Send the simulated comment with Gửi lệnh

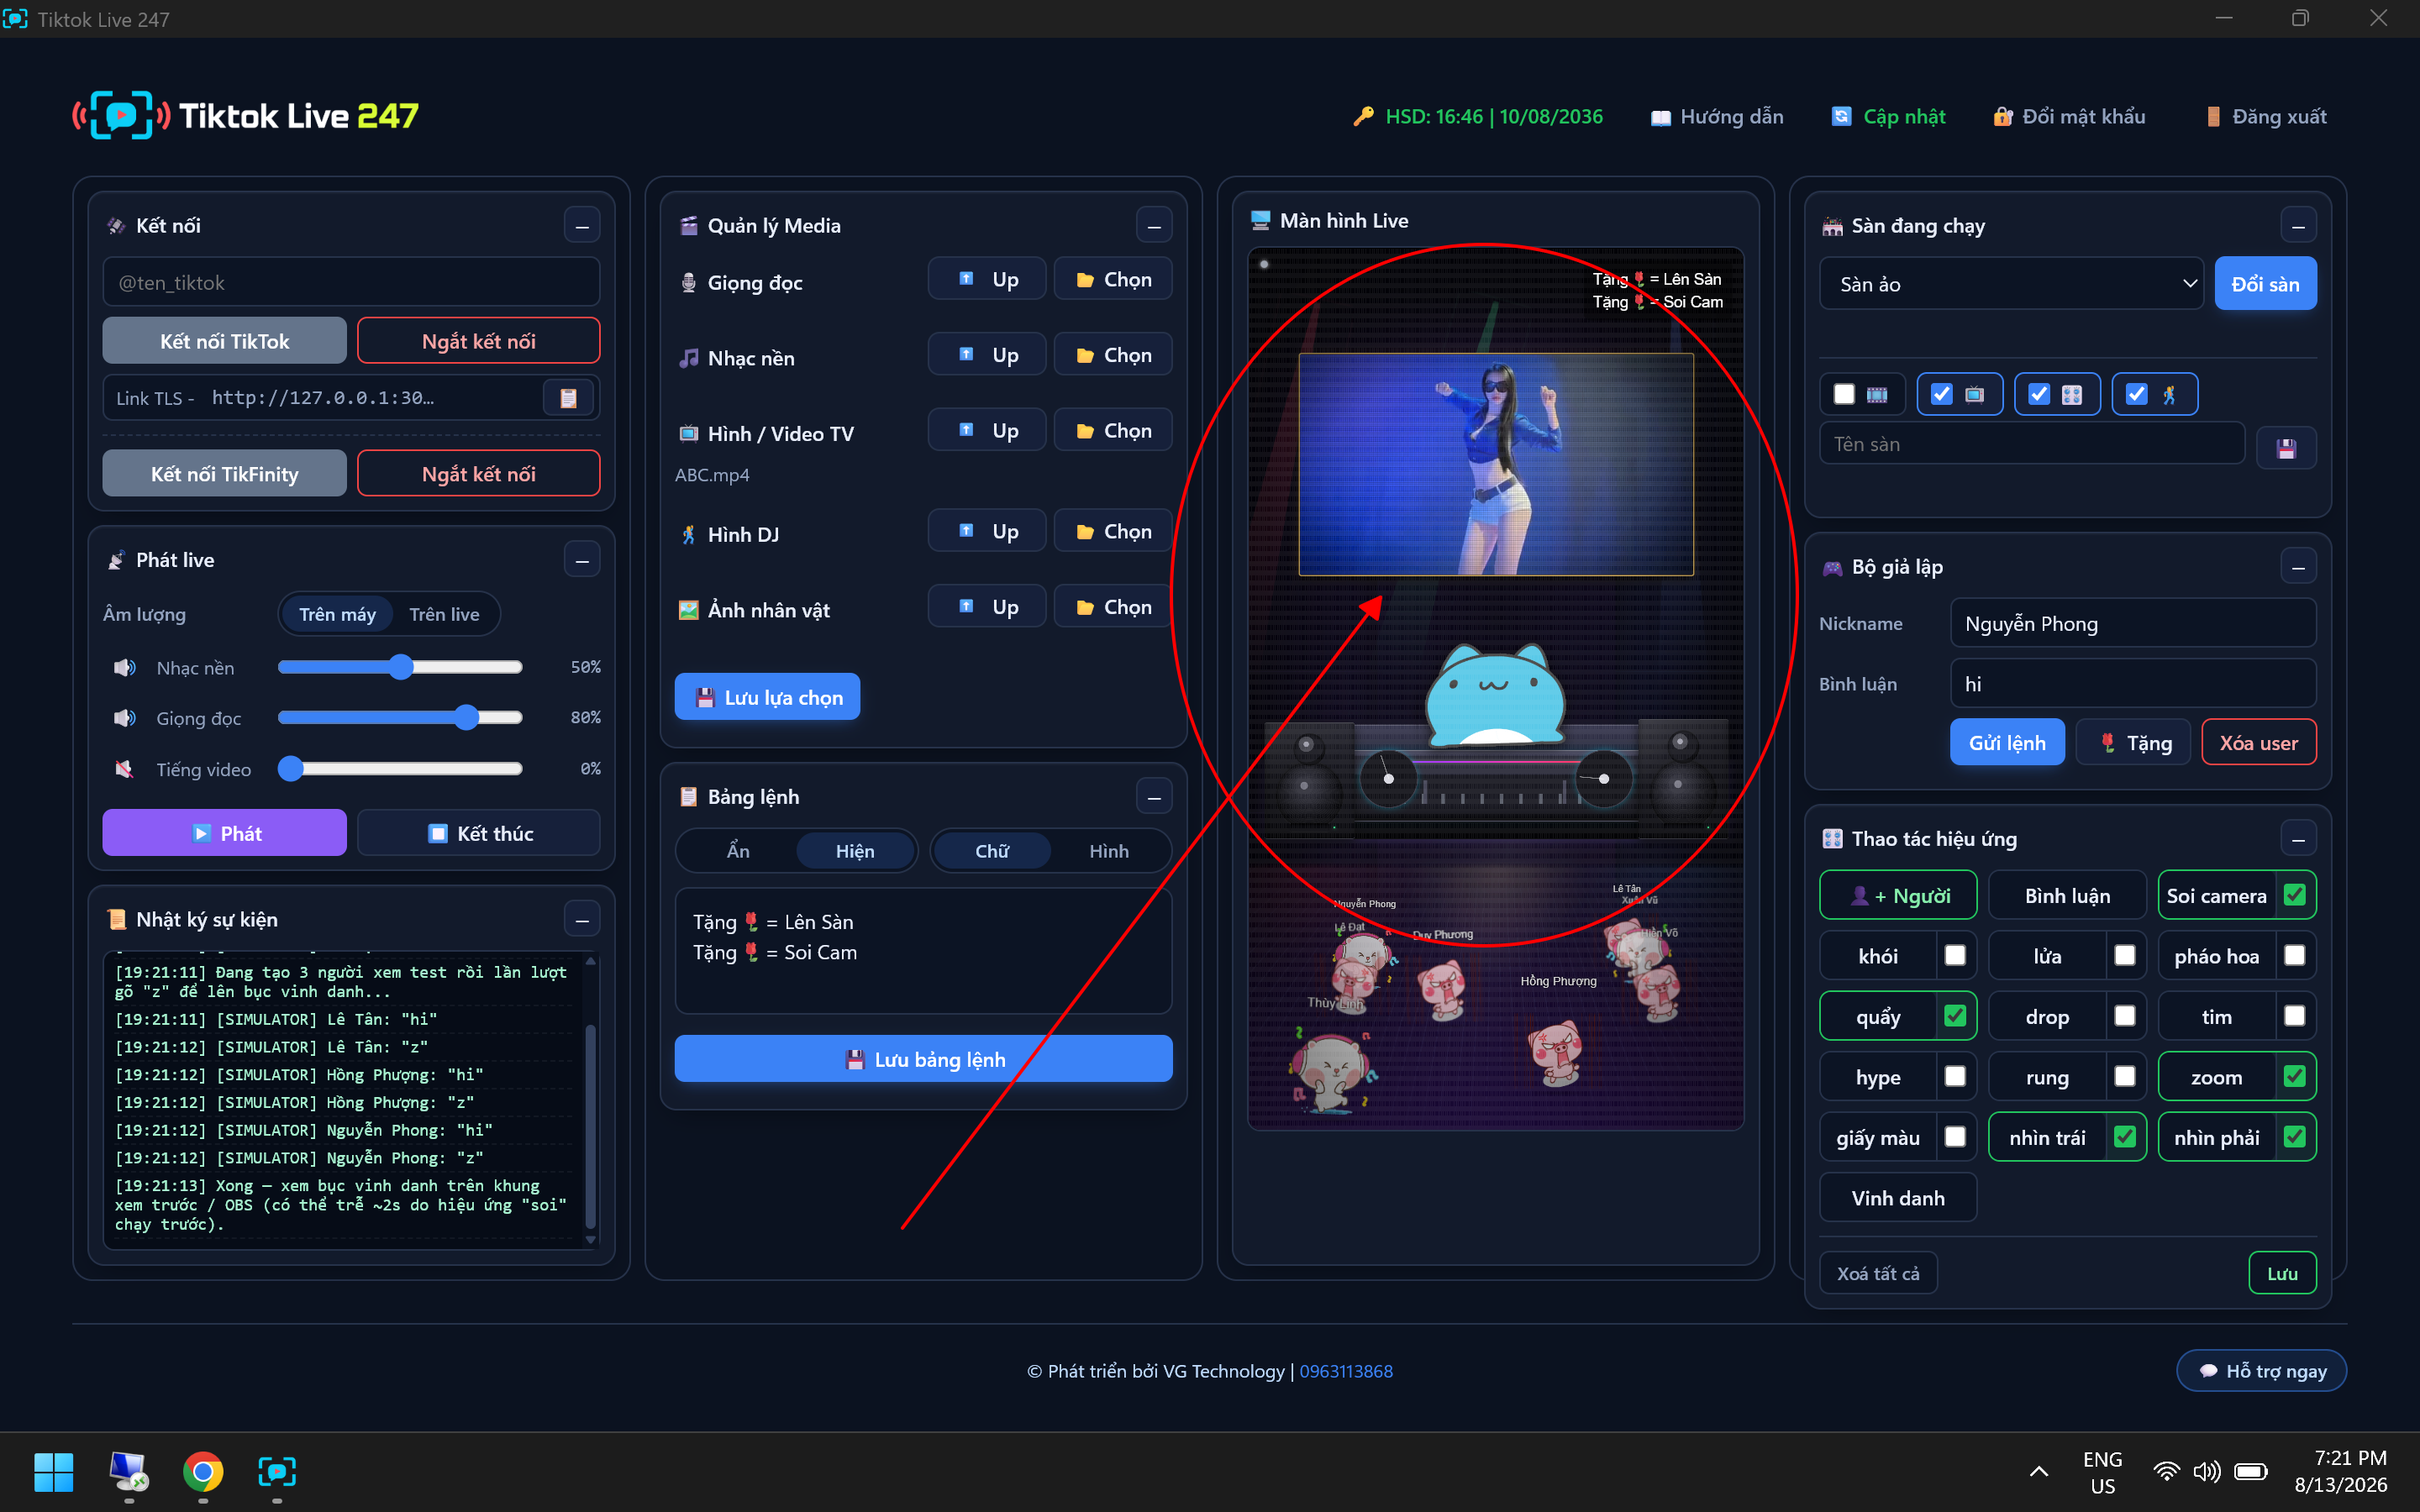2007,743
